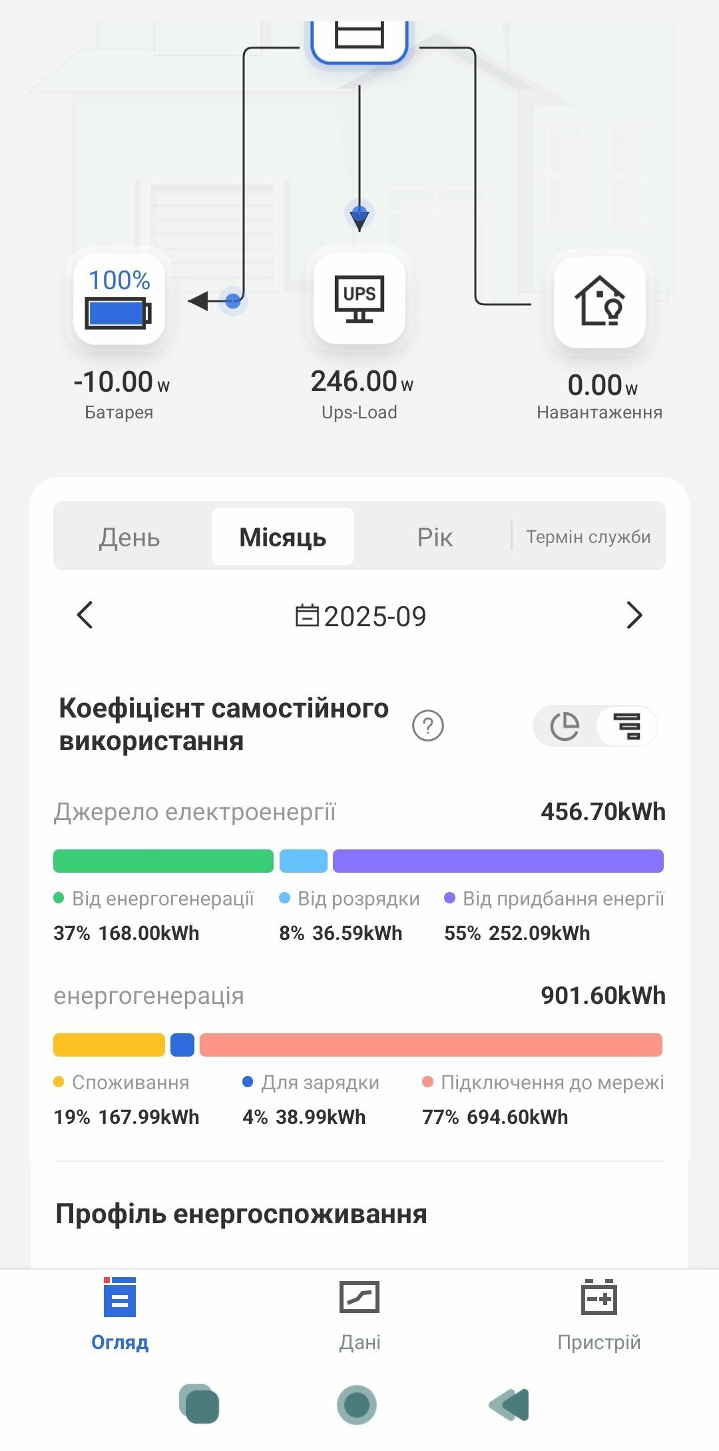Open the Огляд overview tab
This screenshot has height=1451, width=719.
point(120,1314)
